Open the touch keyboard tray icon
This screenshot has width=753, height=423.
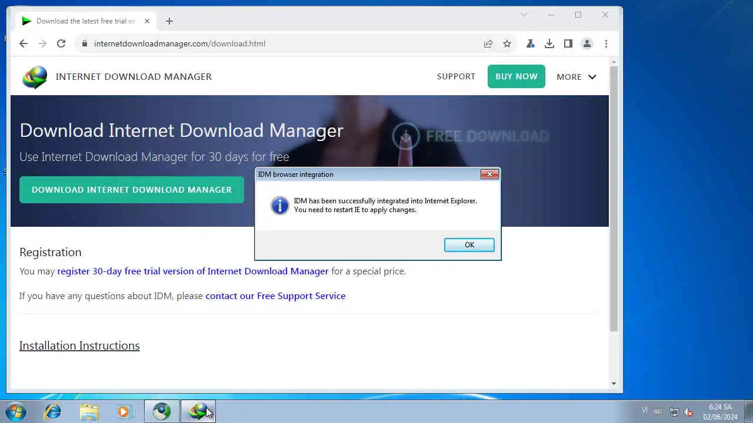pyautogui.click(x=658, y=411)
